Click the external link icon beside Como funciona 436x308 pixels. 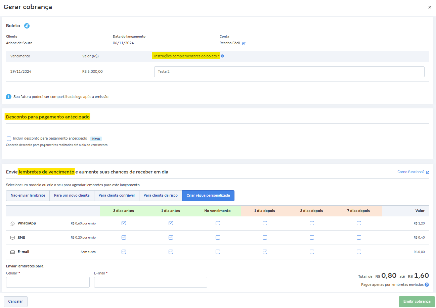(x=428, y=172)
